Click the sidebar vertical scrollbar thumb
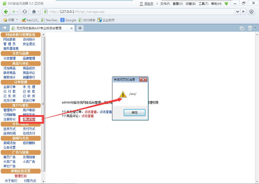Screen dimensions: 259x184 44,104
